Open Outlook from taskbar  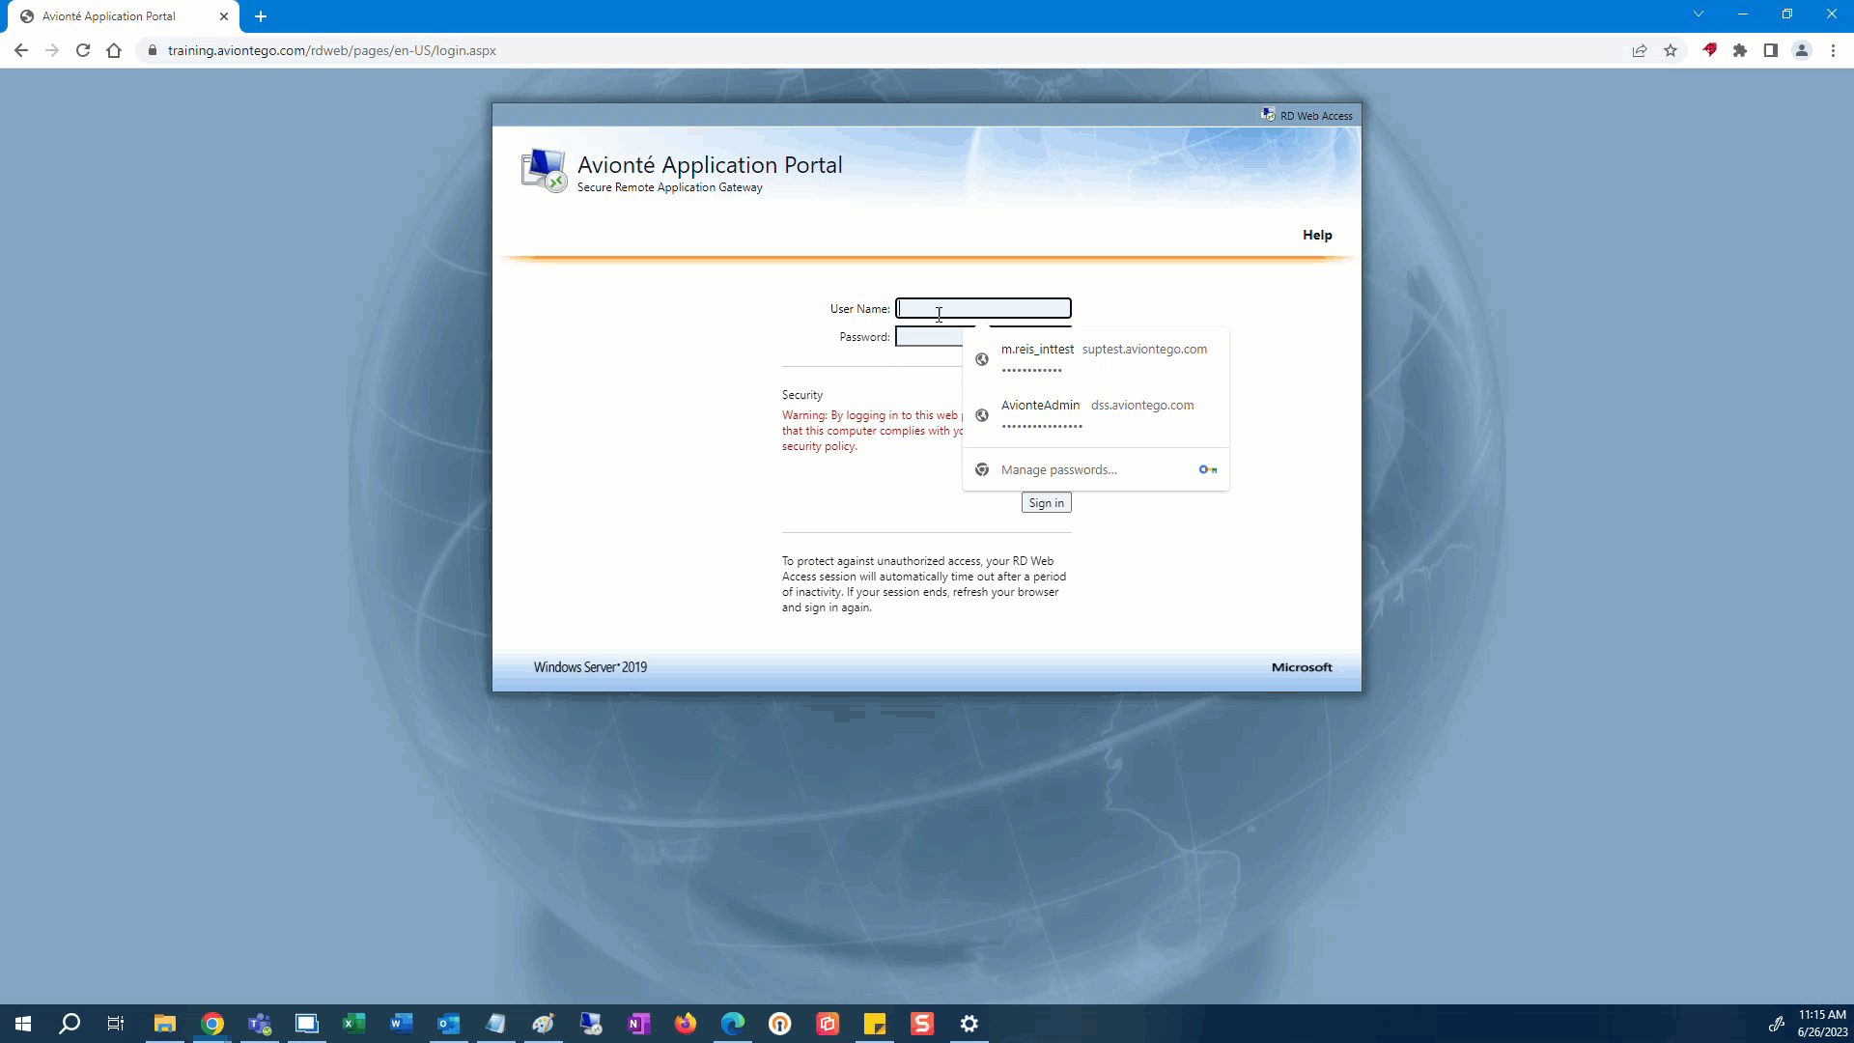[449, 1024]
